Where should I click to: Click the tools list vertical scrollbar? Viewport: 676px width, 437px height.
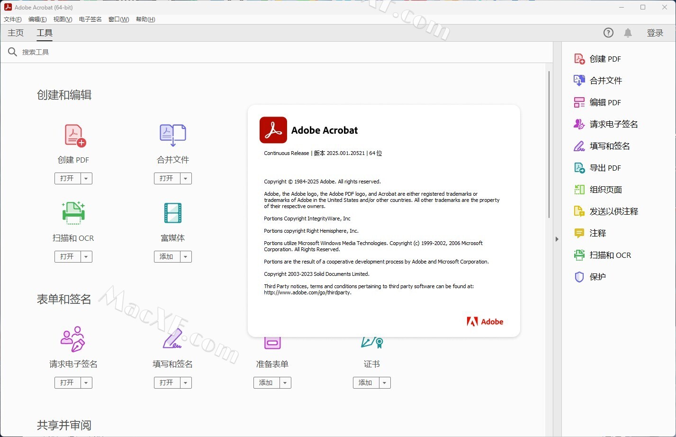pyautogui.click(x=549, y=145)
